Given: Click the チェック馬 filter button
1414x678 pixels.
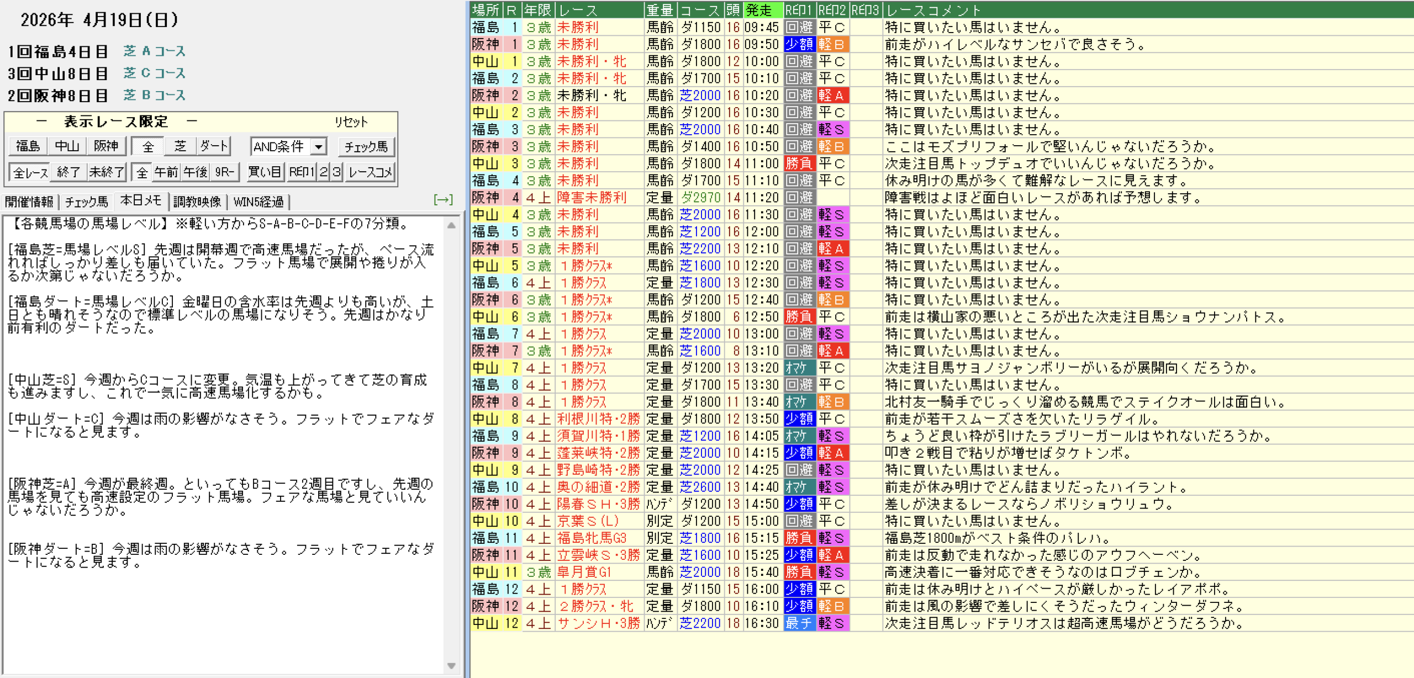Looking at the screenshot, I should pos(366,147).
